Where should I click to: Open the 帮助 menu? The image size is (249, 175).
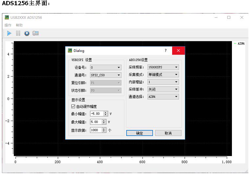click(x=19, y=25)
